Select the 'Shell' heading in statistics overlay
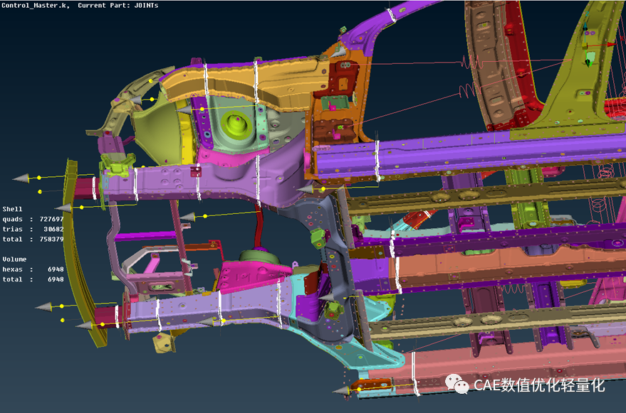626x413 pixels. 12,209
